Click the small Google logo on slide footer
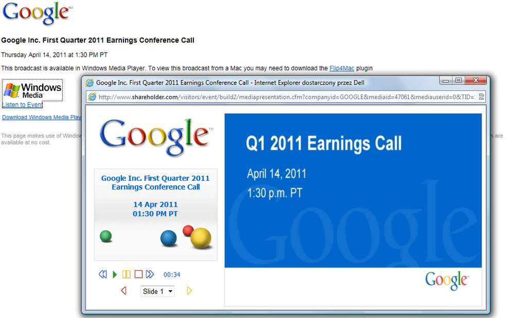 447,280
